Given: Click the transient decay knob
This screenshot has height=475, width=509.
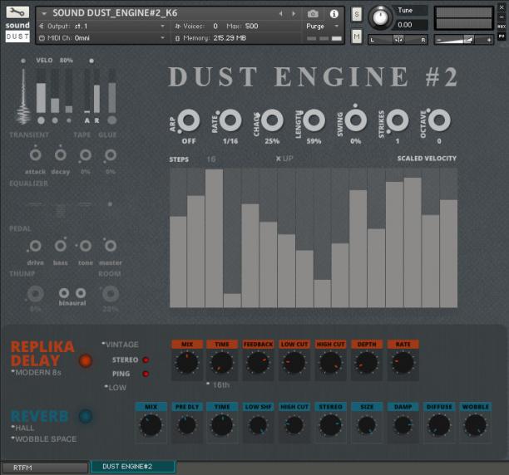Looking at the screenshot, I should pos(61,155).
